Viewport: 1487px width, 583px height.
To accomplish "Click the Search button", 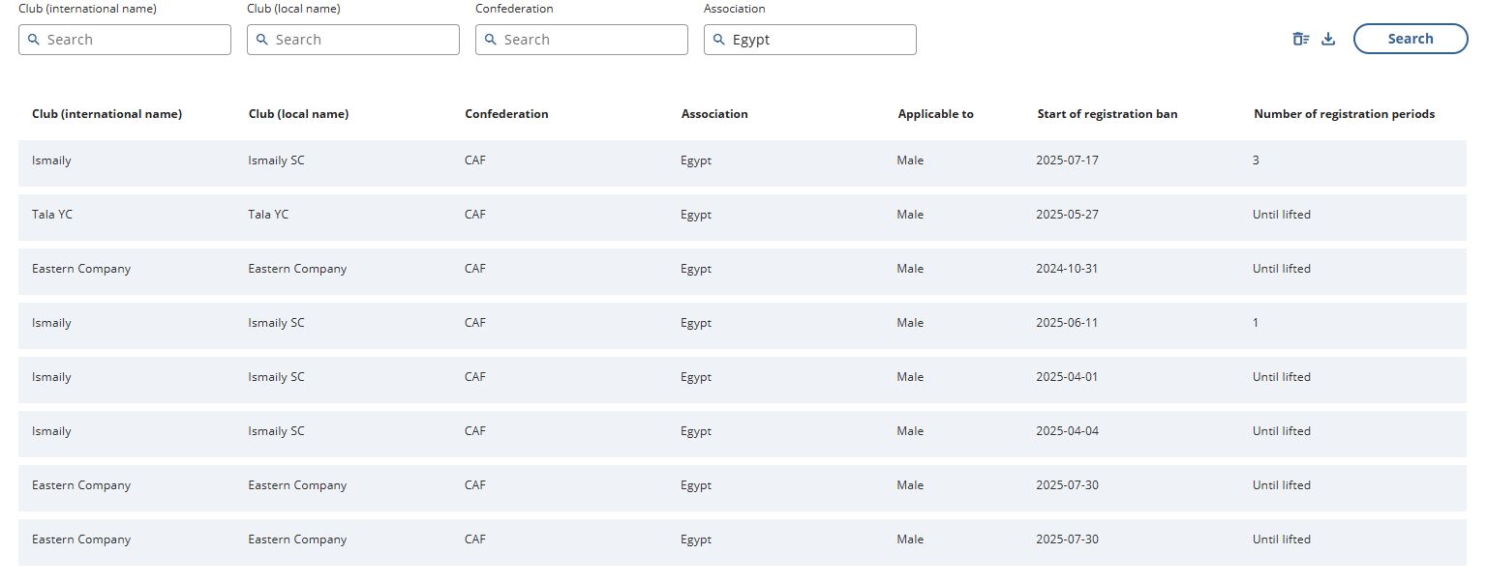I will point(1411,39).
